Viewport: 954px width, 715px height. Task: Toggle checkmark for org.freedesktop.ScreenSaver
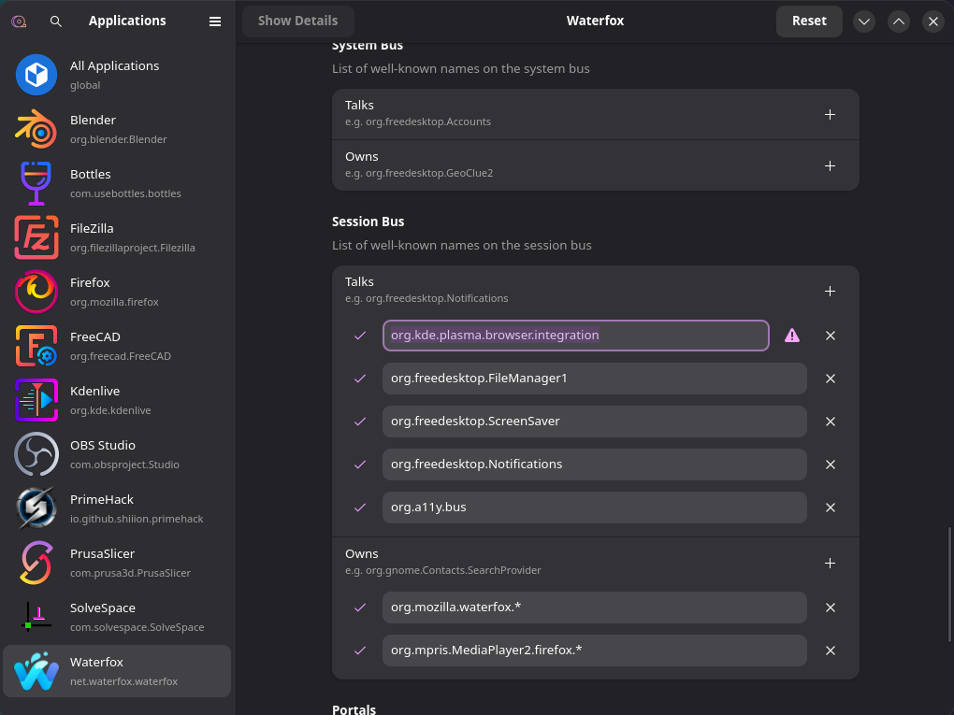[x=360, y=422]
